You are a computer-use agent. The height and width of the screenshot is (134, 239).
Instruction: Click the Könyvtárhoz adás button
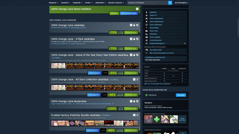point(129,13)
